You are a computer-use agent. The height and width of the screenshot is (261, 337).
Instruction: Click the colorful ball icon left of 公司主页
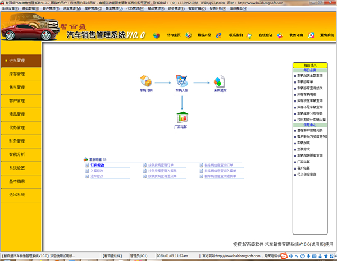157,35
